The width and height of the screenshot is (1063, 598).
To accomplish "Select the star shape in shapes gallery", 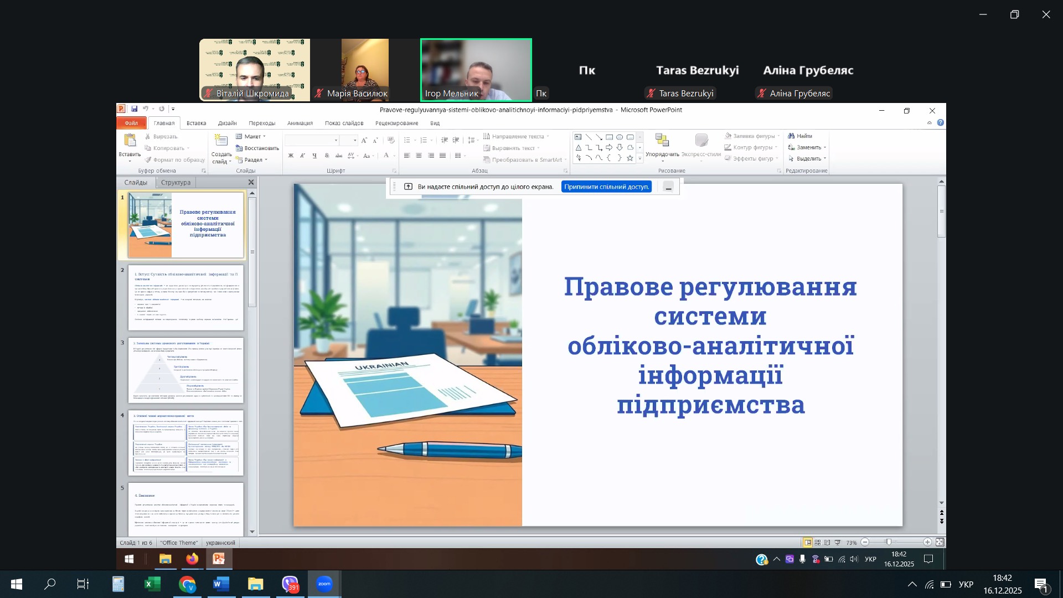I will (630, 158).
